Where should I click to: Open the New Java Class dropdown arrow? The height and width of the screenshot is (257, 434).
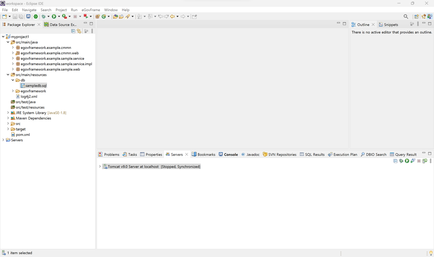tap(108, 16)
